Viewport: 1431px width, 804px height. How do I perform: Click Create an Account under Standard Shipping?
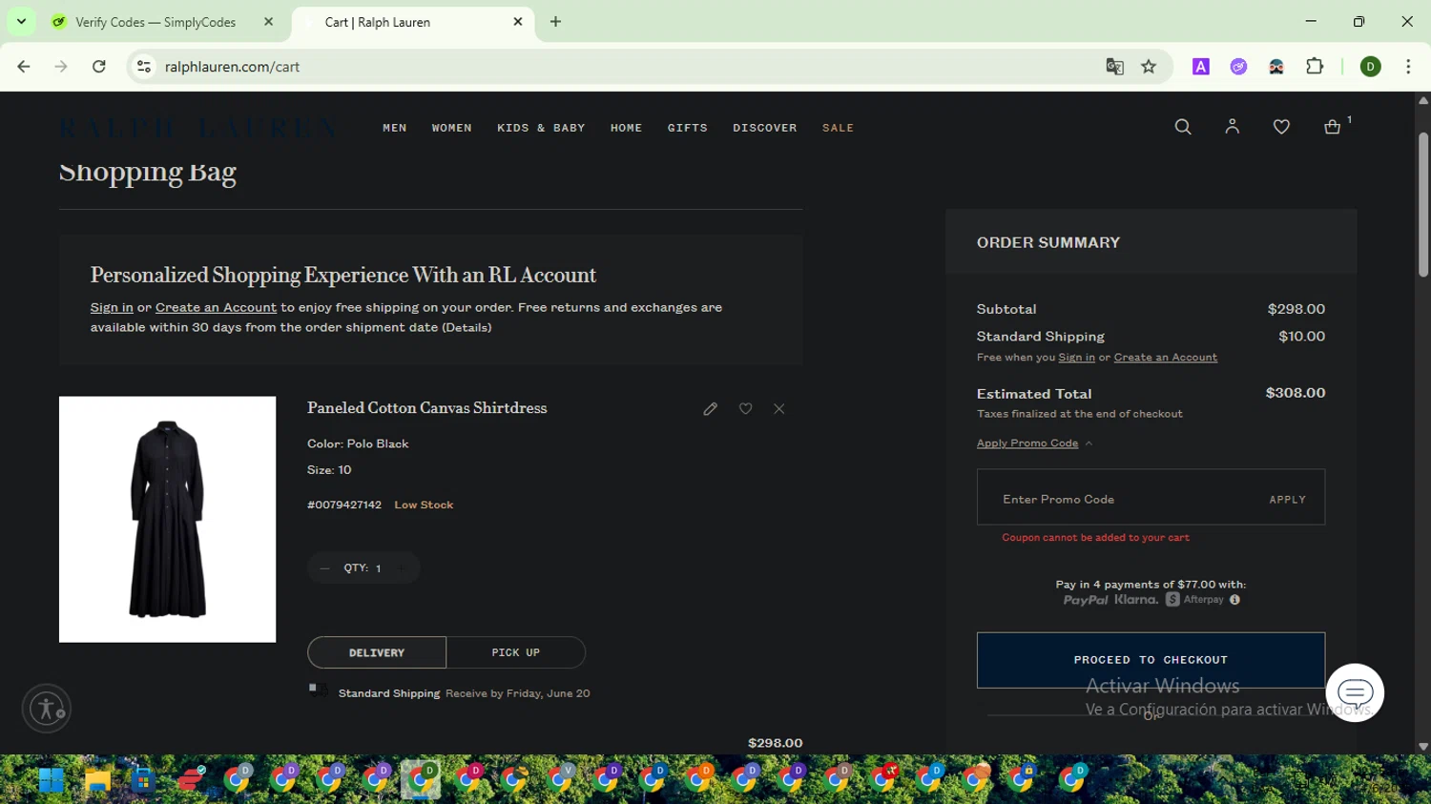pyautogui.click(x=1165, y=358)
